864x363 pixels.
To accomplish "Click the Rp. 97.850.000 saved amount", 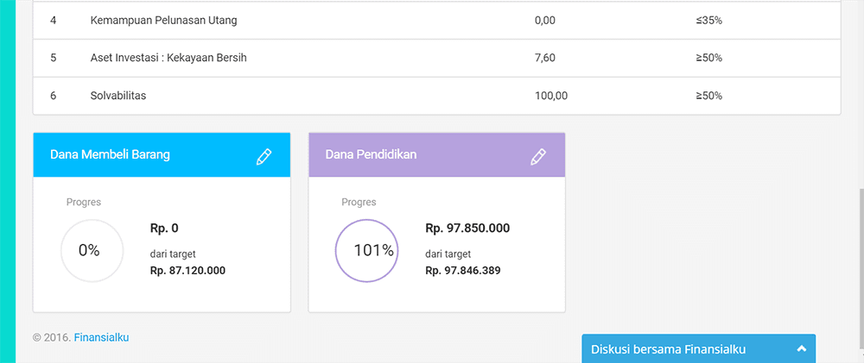I will 467,228.
